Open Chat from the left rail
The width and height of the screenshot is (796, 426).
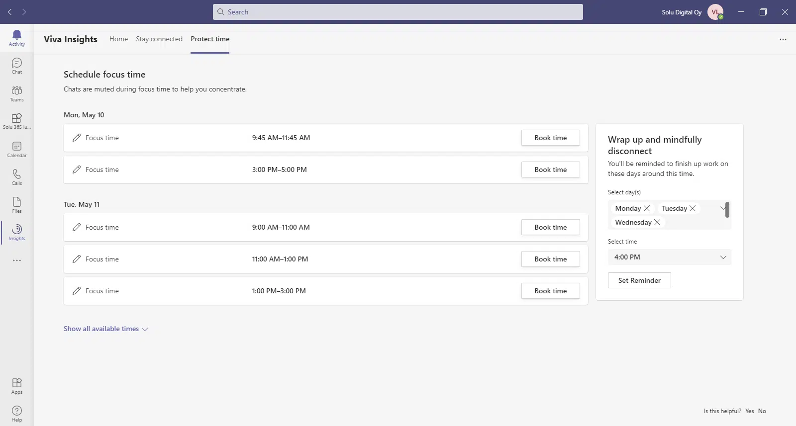pos(16,66)
